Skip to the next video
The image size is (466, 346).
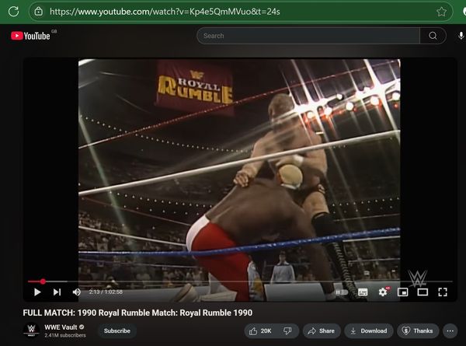pyautogui.click(x=57, y=292)
